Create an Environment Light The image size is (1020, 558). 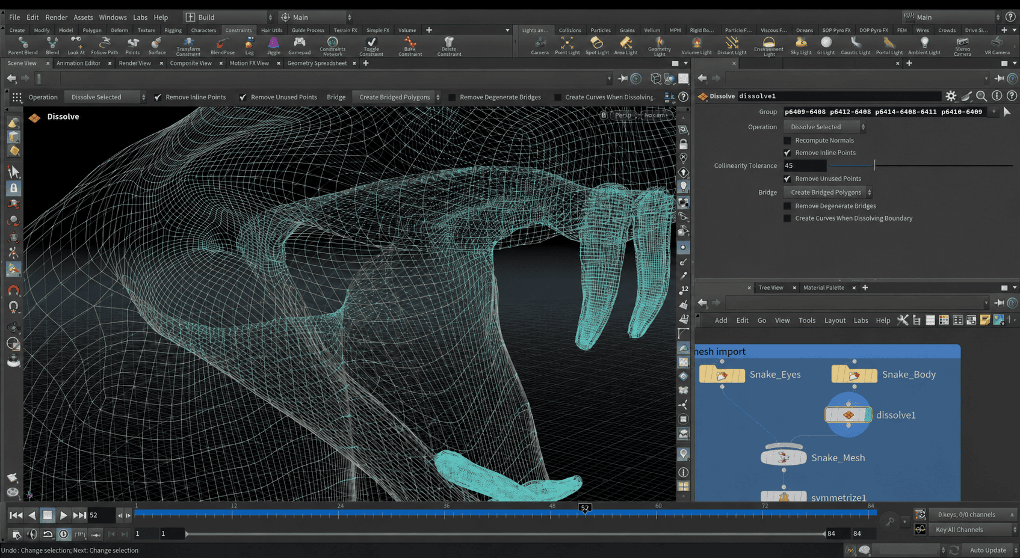769,46
